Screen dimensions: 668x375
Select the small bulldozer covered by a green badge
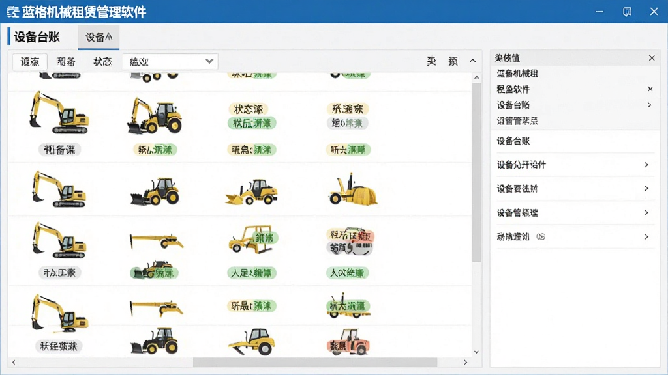point(154,270)
